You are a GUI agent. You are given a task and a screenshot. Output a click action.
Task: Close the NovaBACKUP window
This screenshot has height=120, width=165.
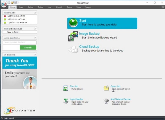pyautogui.click(x=162, y=3)
